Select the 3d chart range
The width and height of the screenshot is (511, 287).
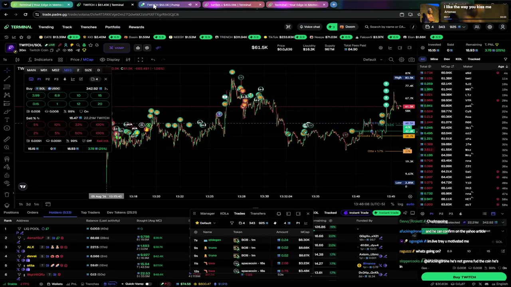tap(28, 204)
